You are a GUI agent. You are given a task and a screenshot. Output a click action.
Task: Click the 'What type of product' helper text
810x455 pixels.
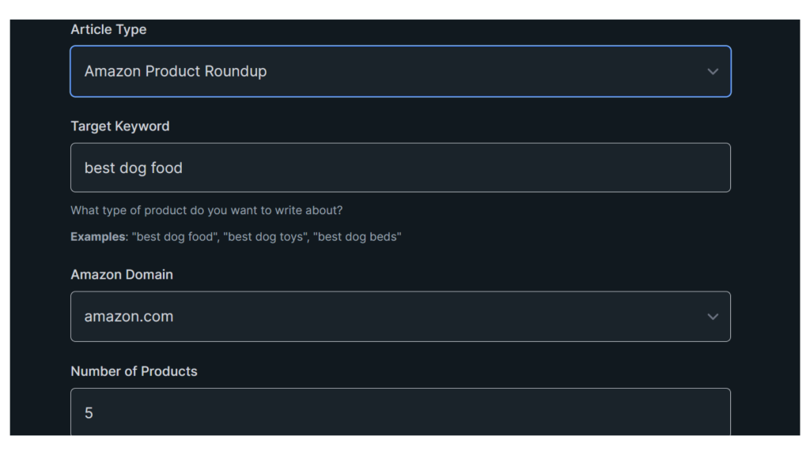[206, 210]
